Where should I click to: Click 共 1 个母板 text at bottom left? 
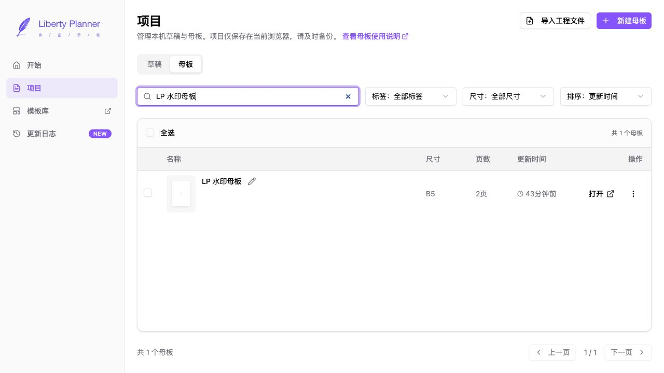(155, 352)
